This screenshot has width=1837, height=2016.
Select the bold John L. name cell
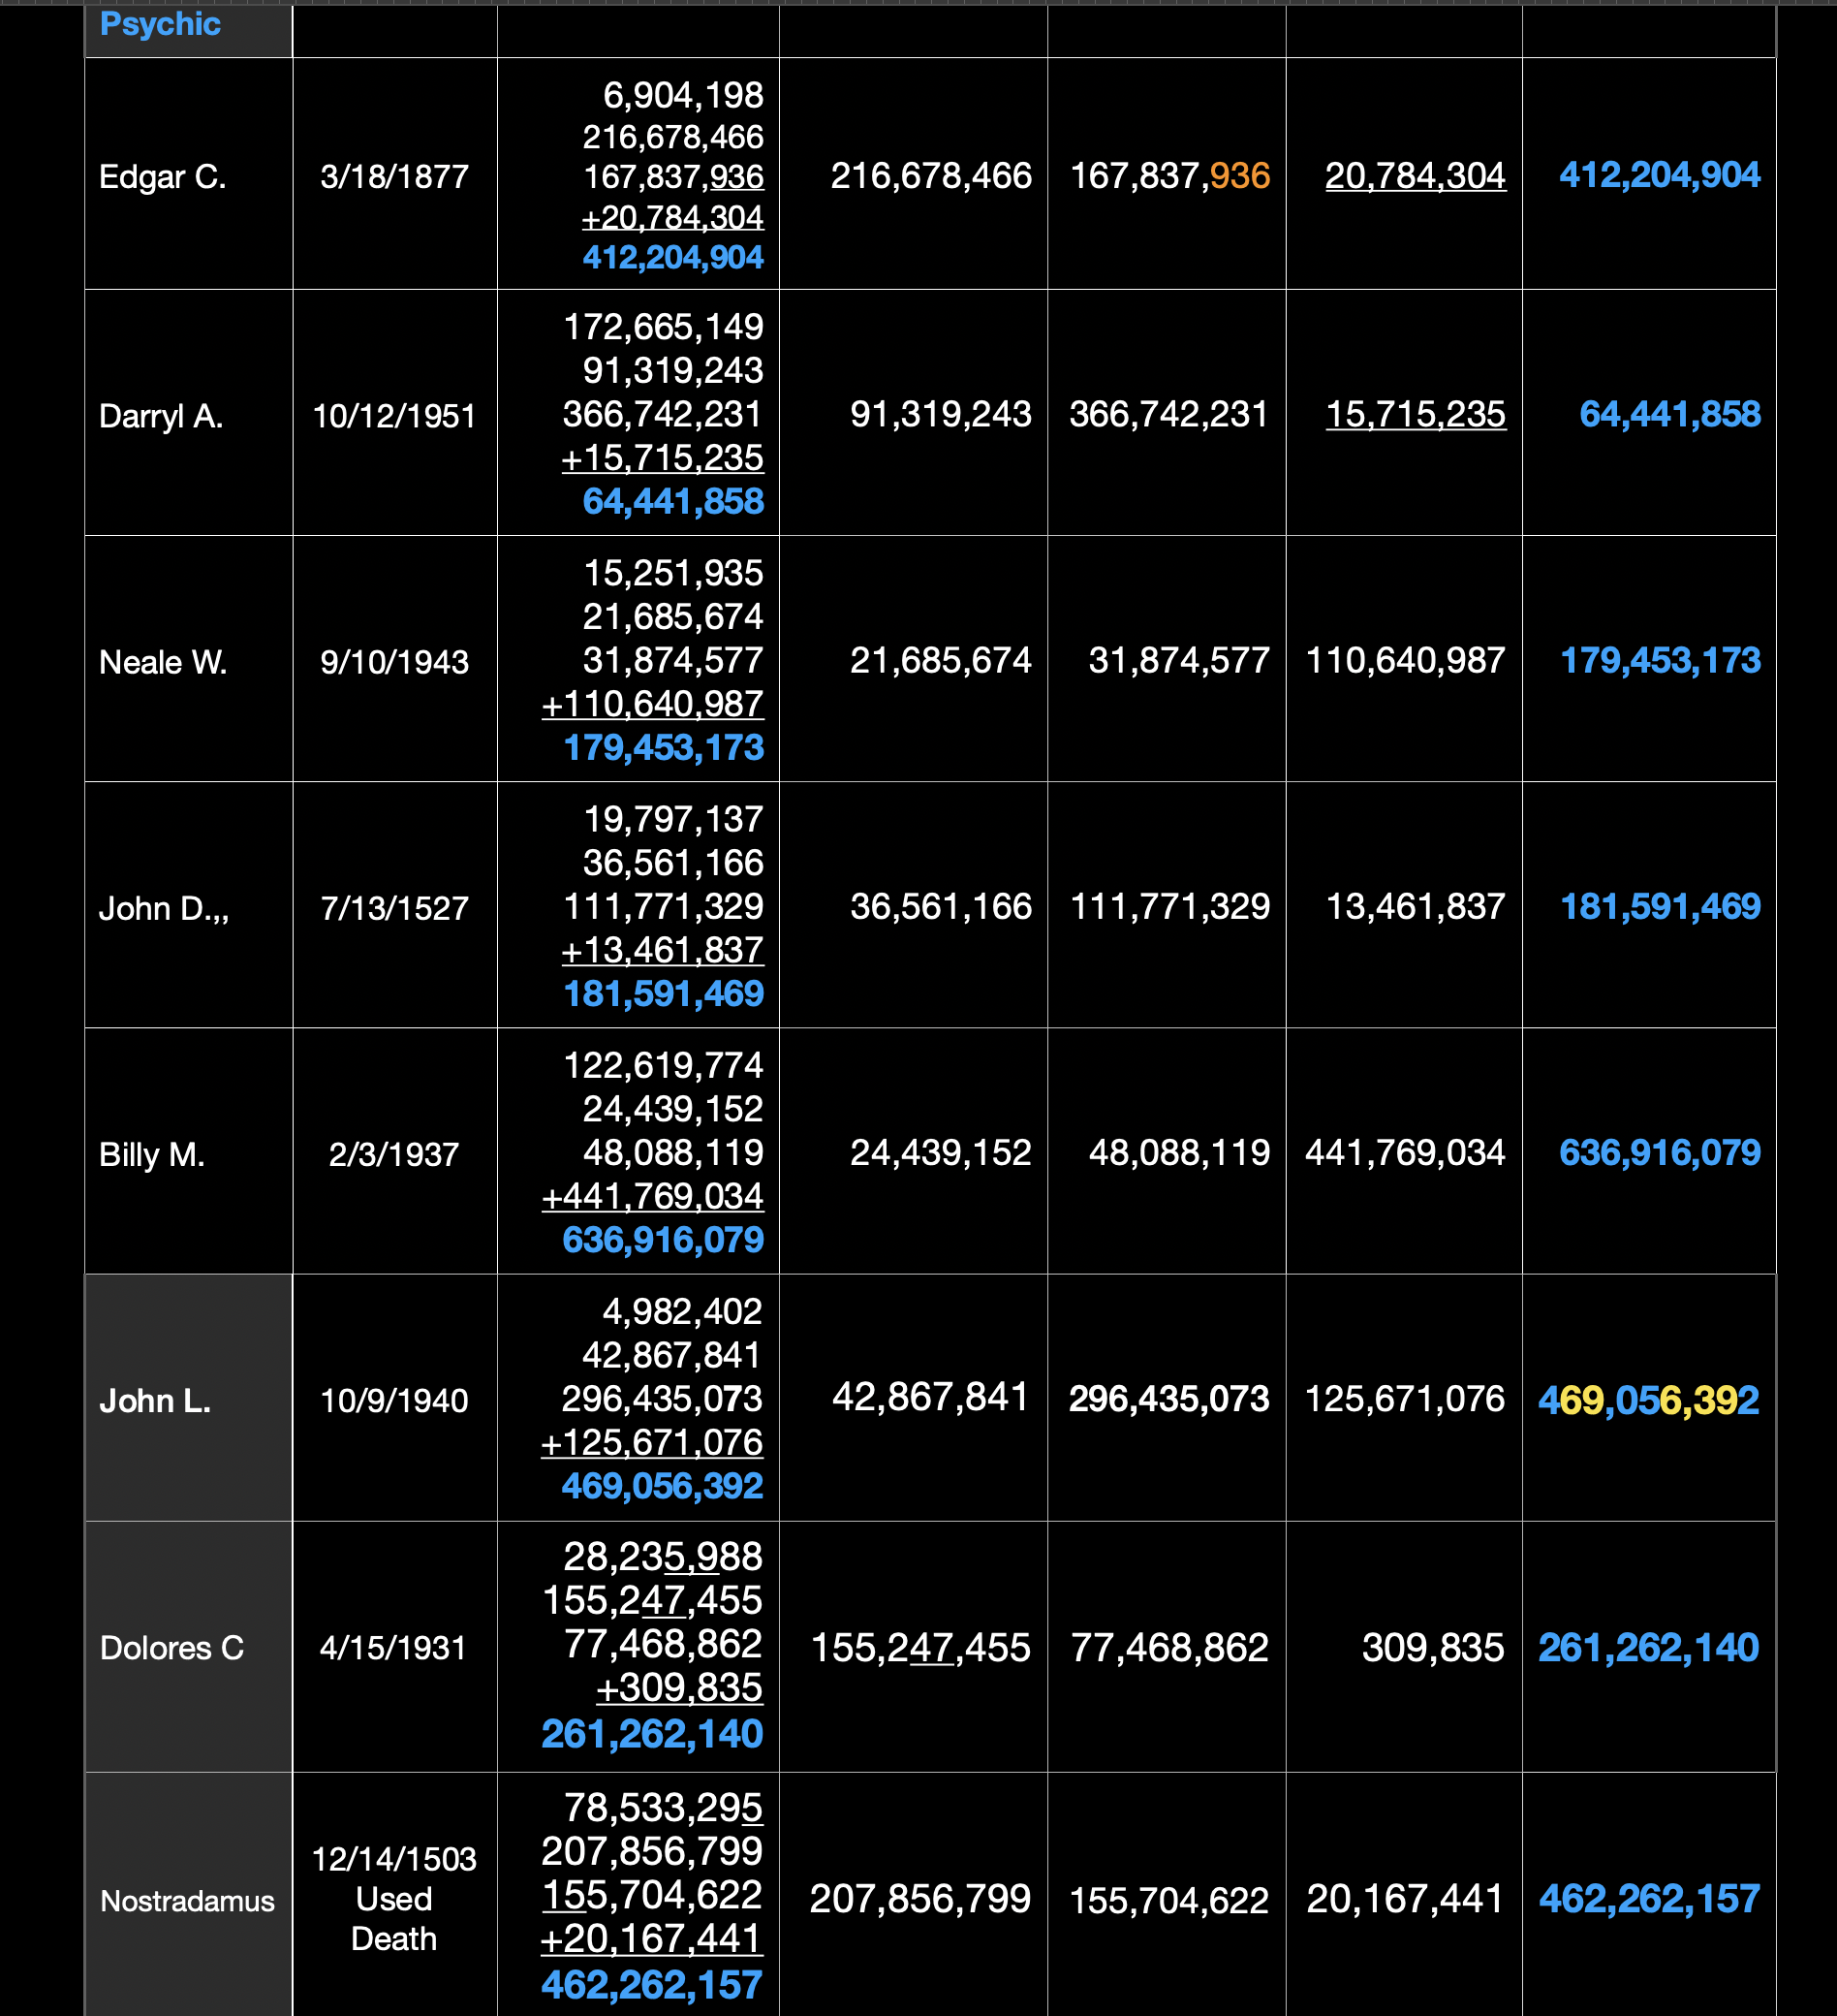click(155, 1400)
